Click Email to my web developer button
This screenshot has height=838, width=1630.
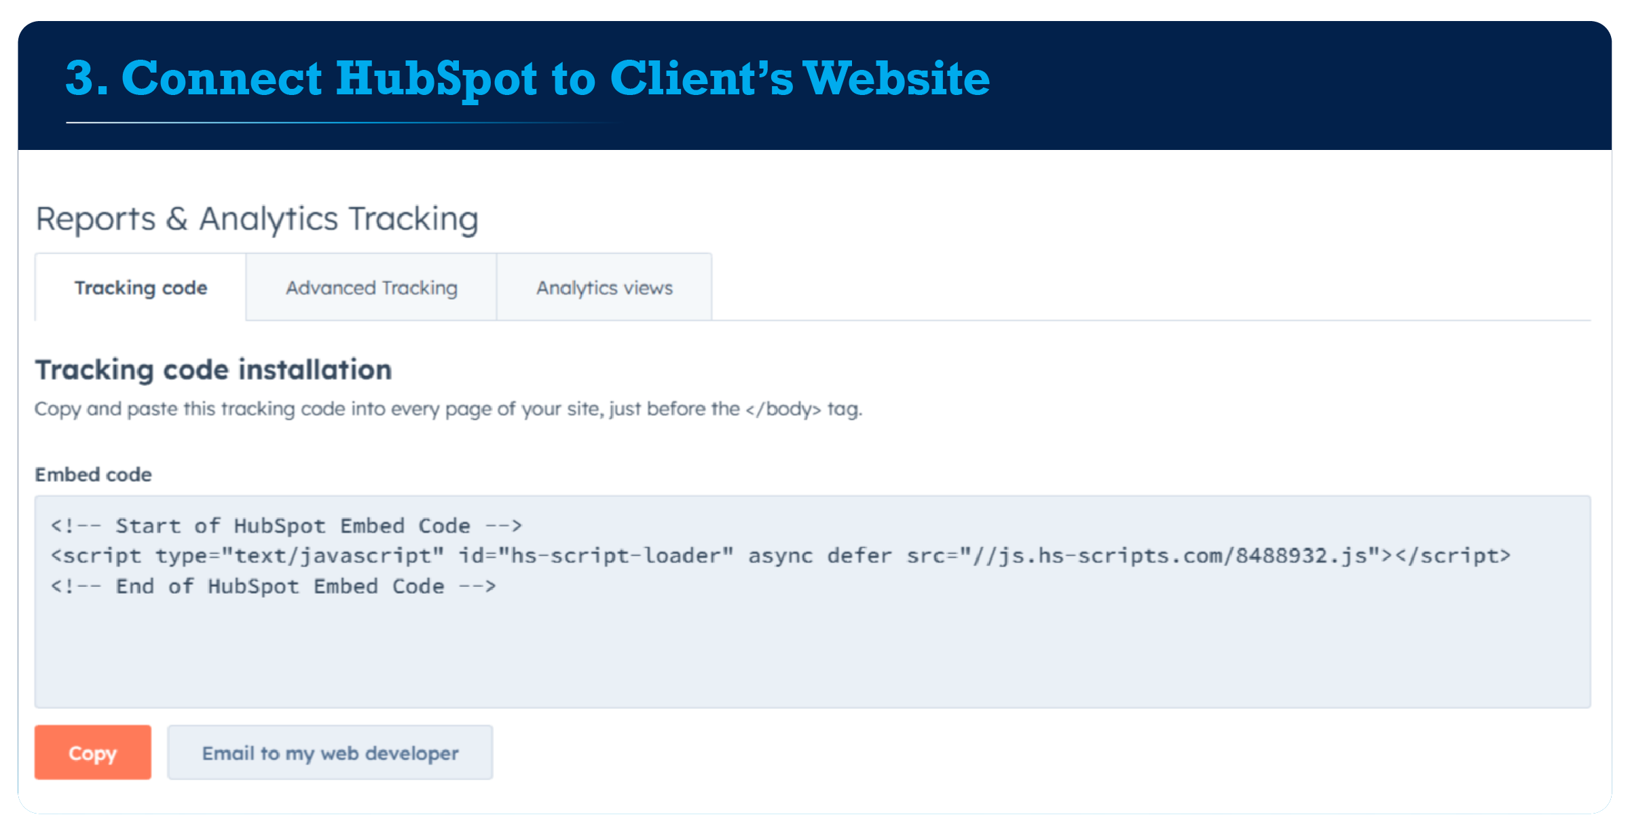click(x=330, y=753)
